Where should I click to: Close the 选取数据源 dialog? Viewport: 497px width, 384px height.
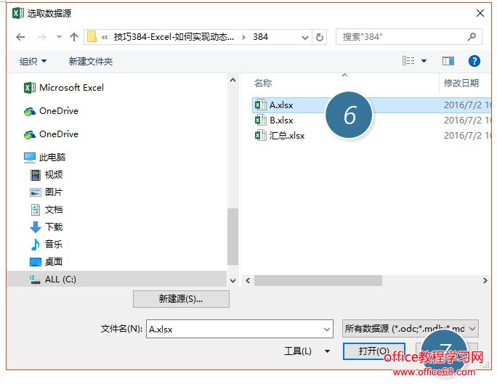pyautogui.click(x=480, y=13)
